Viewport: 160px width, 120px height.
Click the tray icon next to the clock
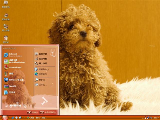[151, 118]
